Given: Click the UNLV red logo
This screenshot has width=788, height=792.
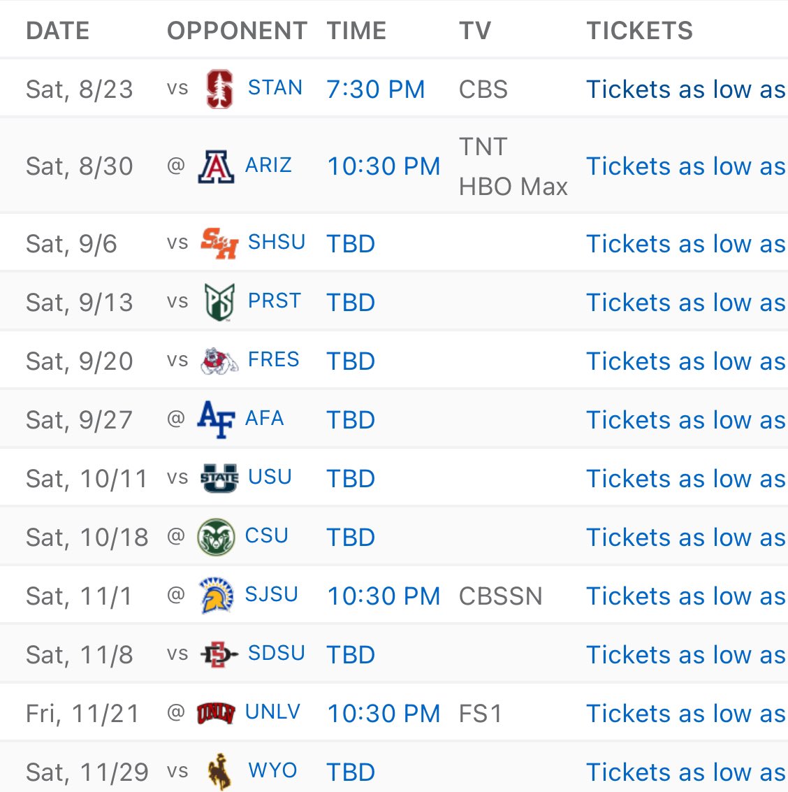Looking at the screenshot, I should point(216,713).
